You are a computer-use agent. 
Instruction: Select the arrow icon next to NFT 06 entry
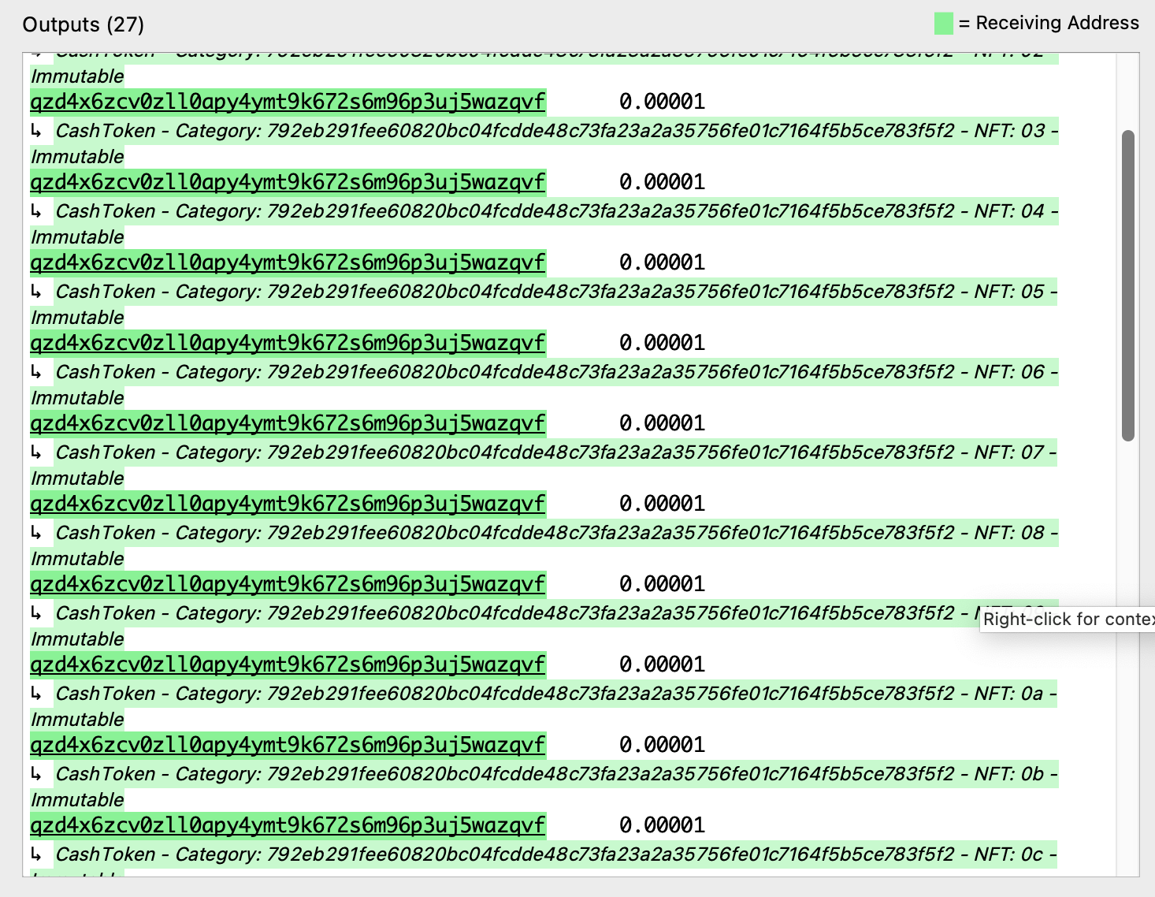click(x=36, y=372)
